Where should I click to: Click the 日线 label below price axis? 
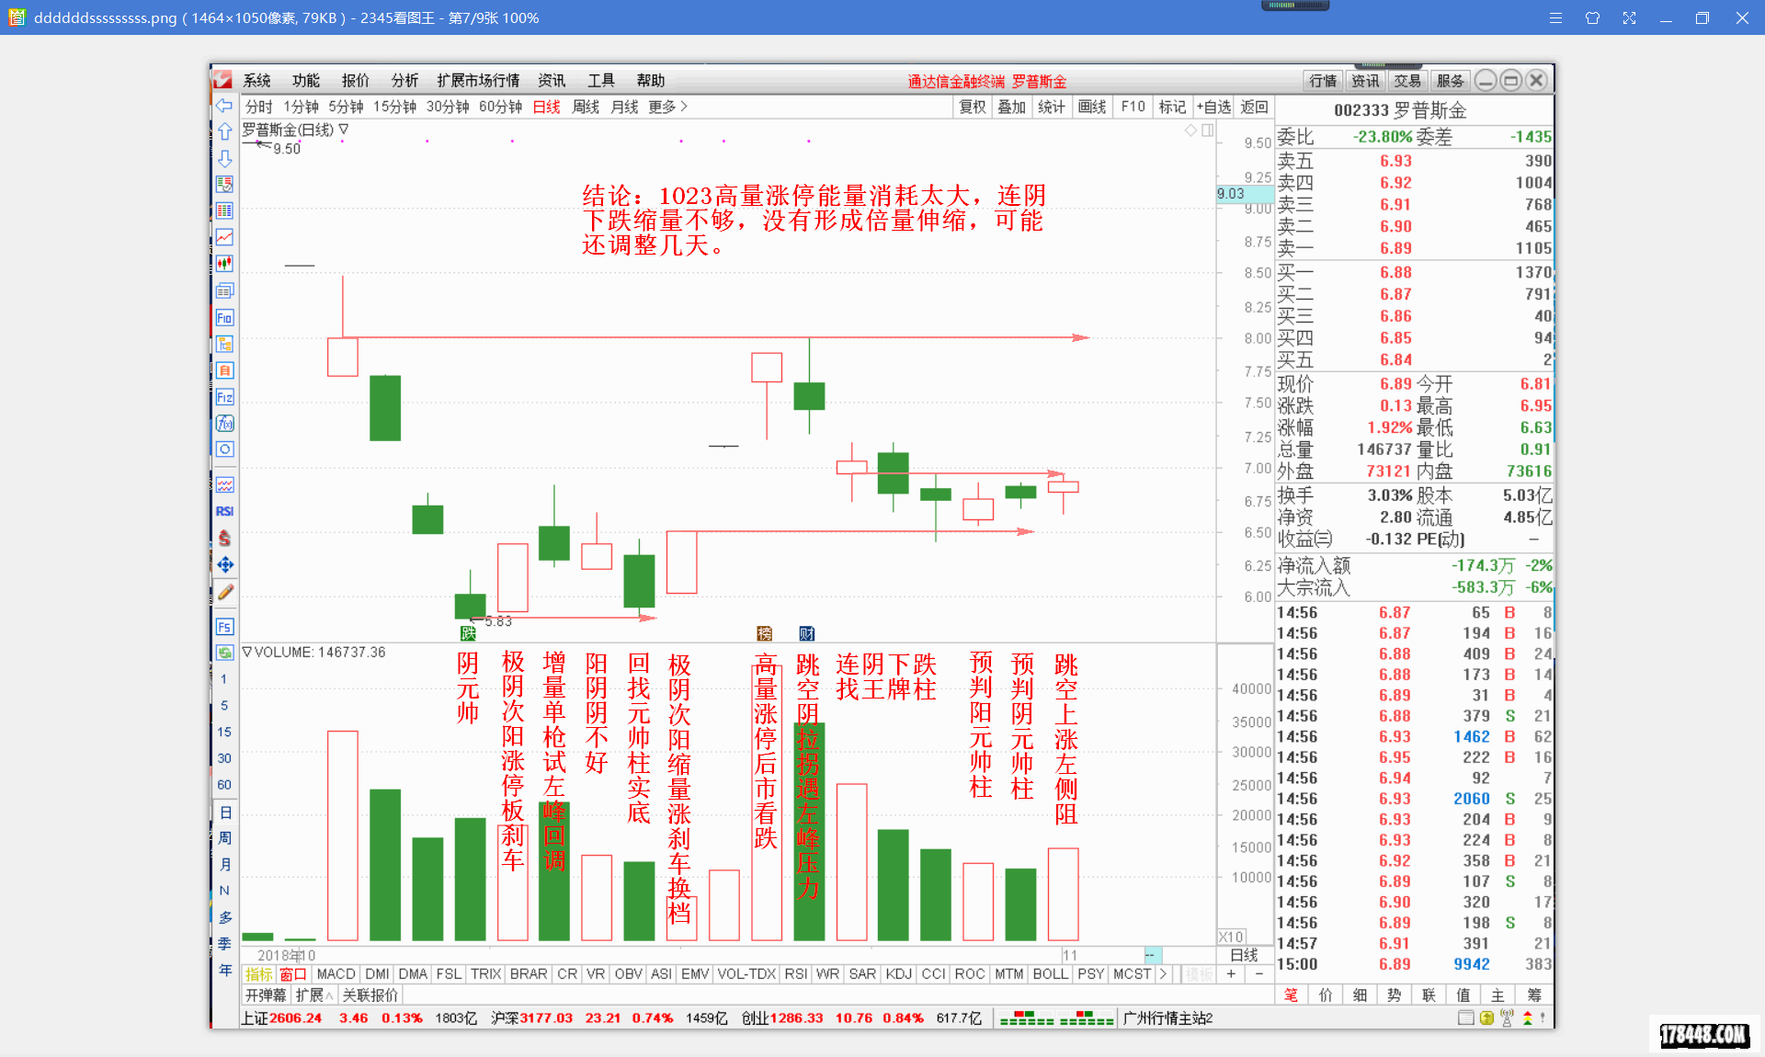pyautogui.click(x=1245, y=955)
